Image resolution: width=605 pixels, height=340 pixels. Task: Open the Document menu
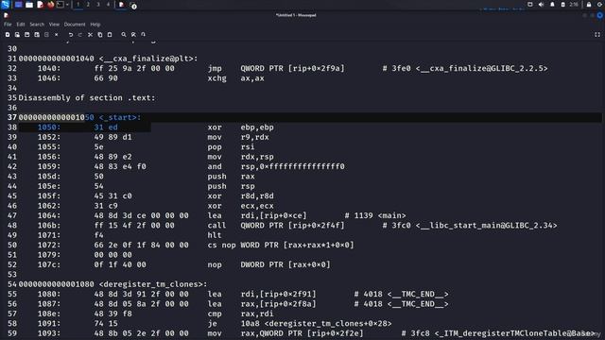point(75,25)
